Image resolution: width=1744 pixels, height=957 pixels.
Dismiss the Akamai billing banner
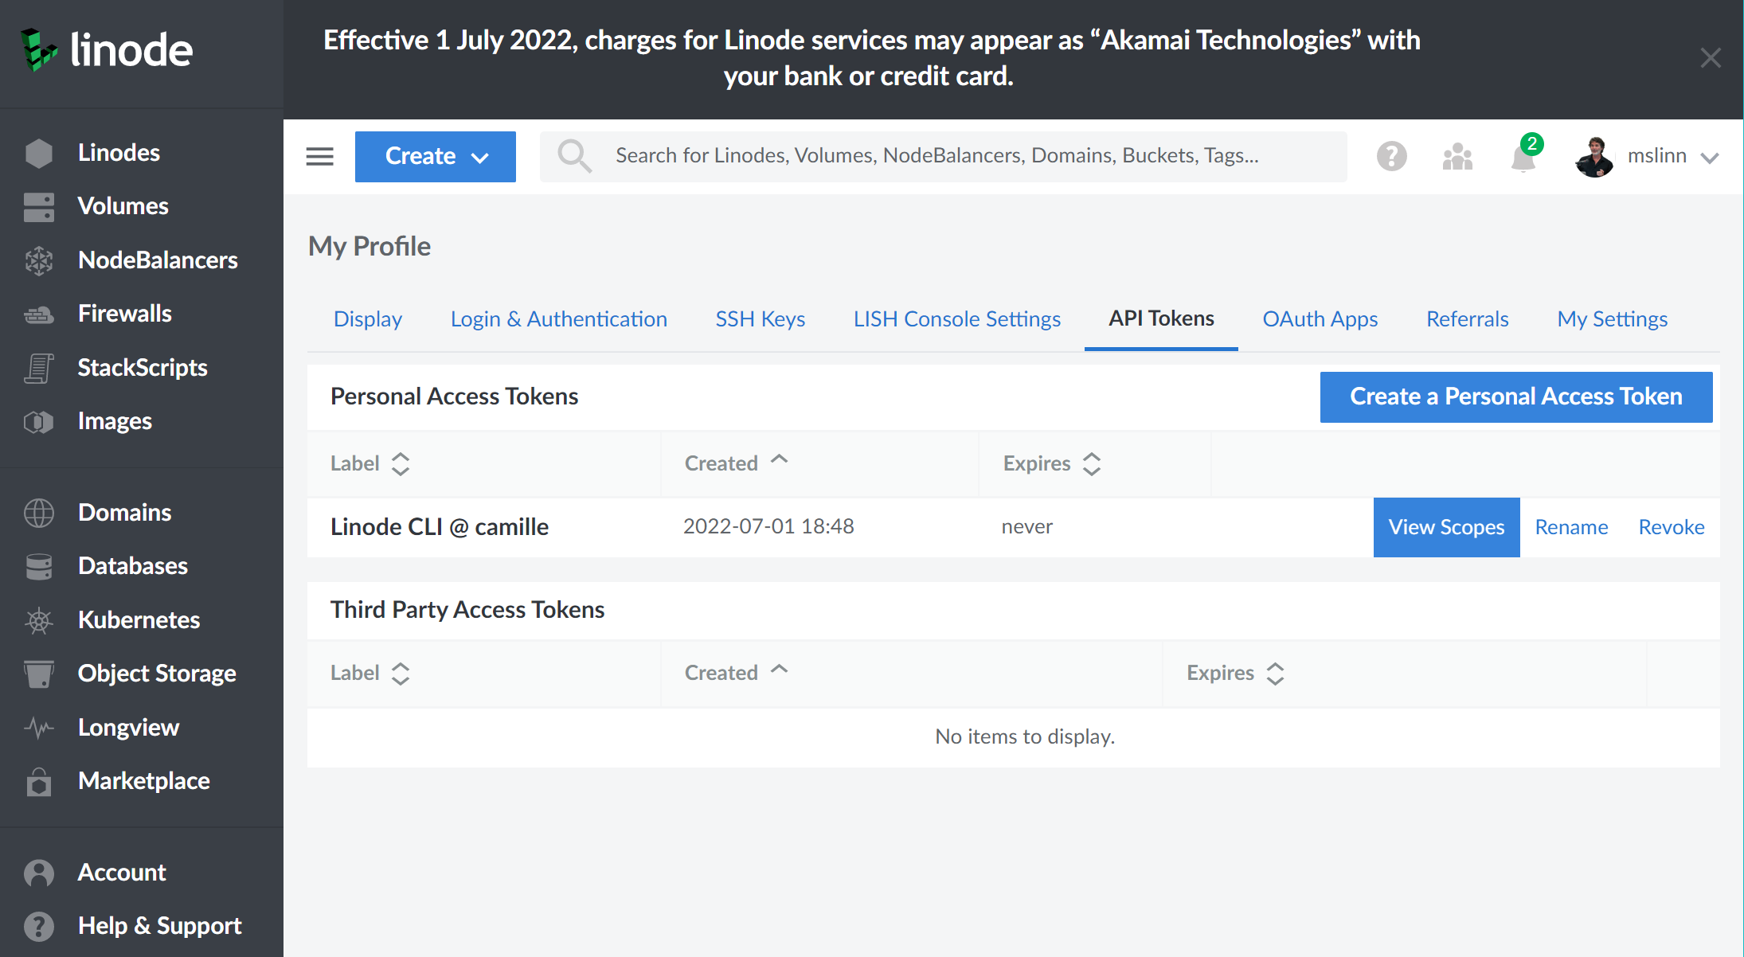pyautogui.click(x=1710, y=58)
